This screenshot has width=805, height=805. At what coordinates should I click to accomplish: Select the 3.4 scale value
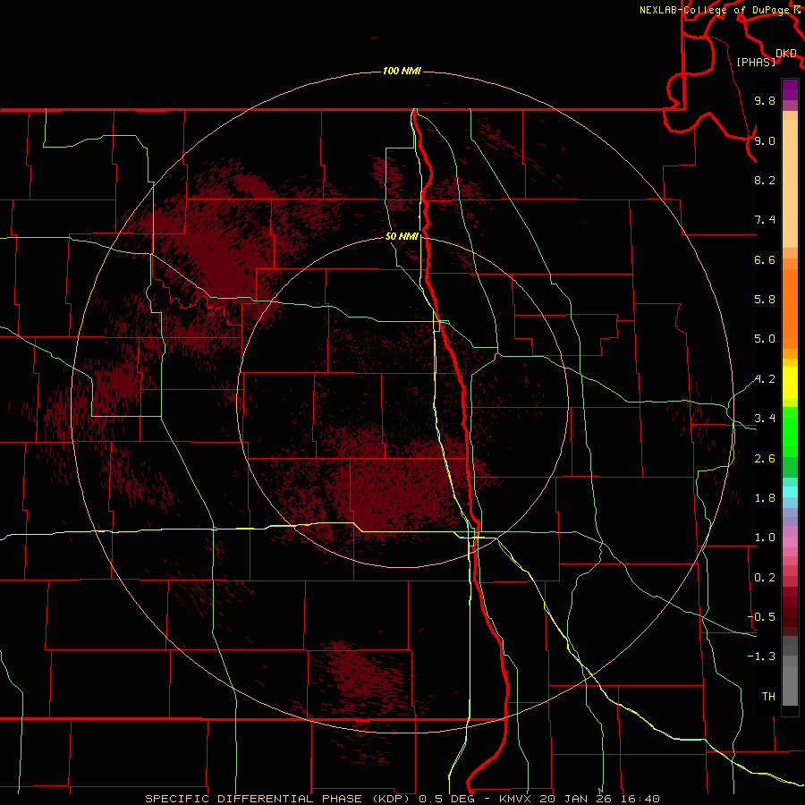coord(765,419)
